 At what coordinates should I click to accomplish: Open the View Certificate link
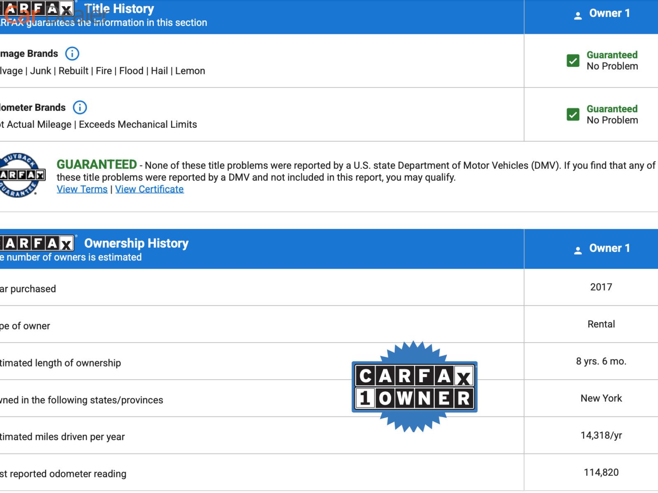[x=149, y=189]
